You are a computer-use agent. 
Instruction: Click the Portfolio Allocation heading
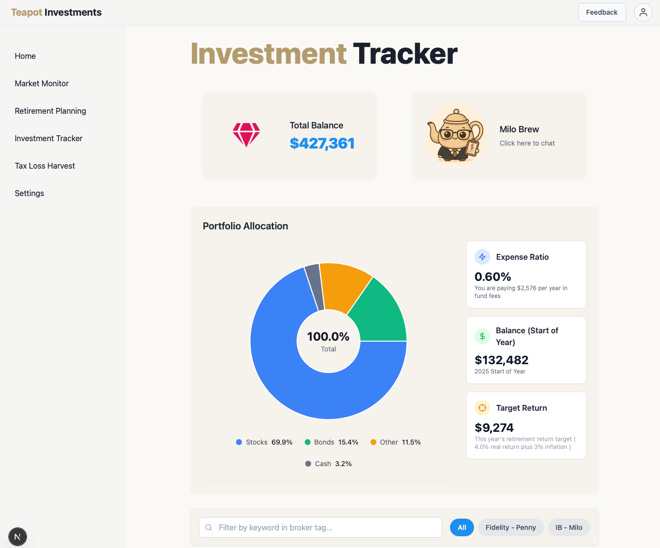[x=245, y=226]
